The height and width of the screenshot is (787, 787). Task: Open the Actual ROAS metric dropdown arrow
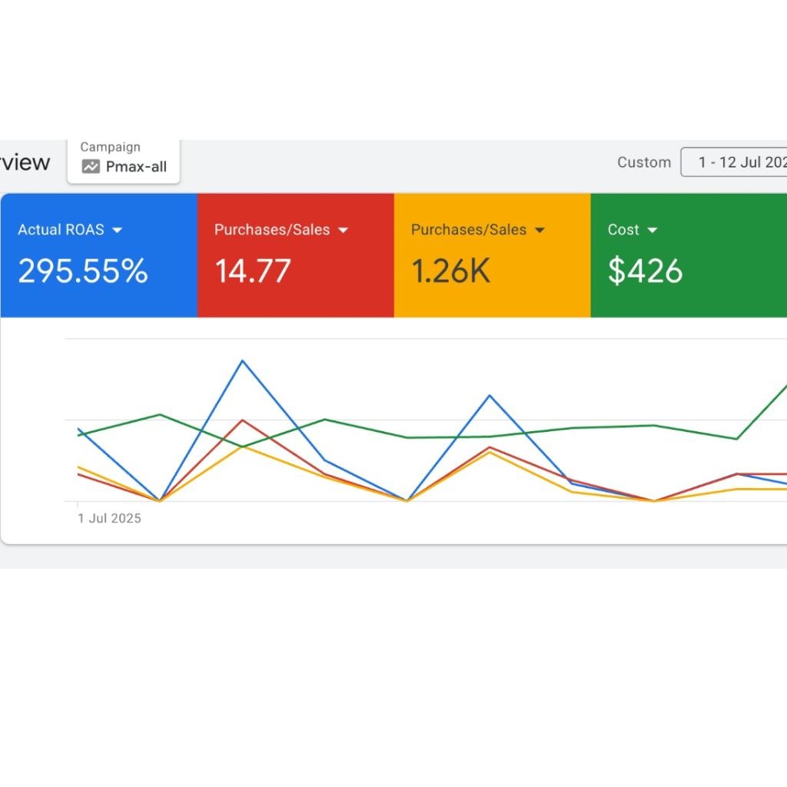click(x=118, y=230)
